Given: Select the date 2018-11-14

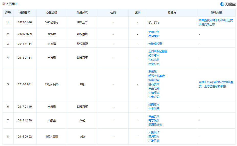Looking at the screenshot, I should tap(25, 44).
